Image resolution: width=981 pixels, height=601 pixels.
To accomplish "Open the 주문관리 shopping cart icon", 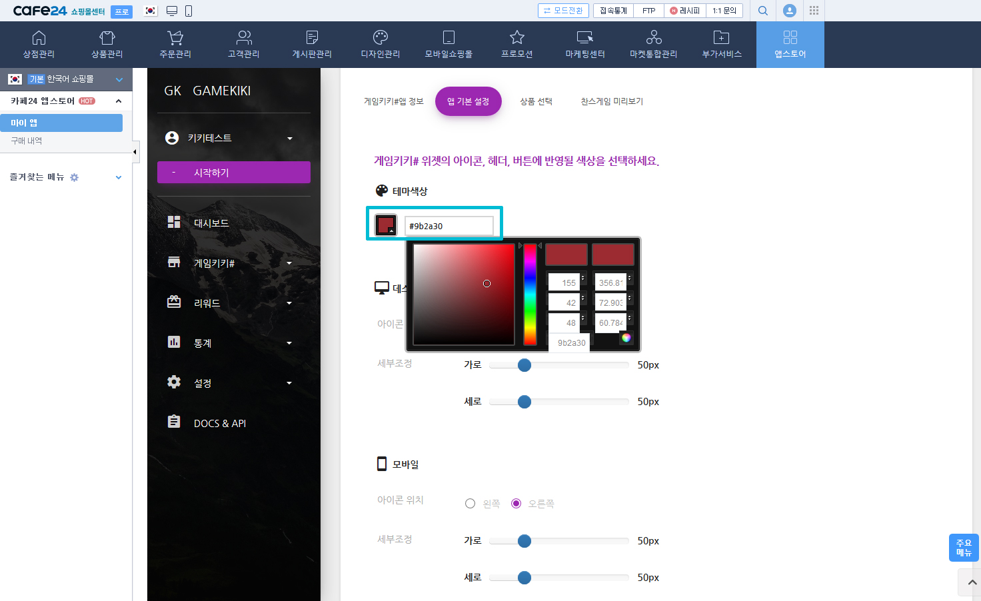I will pyautogui.click(x=175, y=38).
